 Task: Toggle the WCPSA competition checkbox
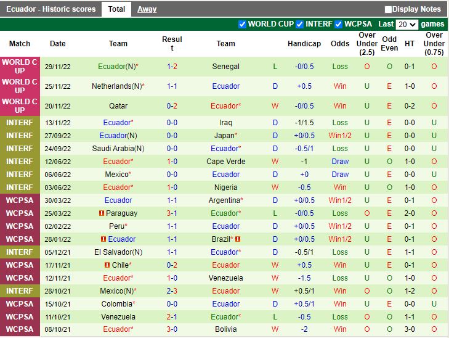[339, 24]
